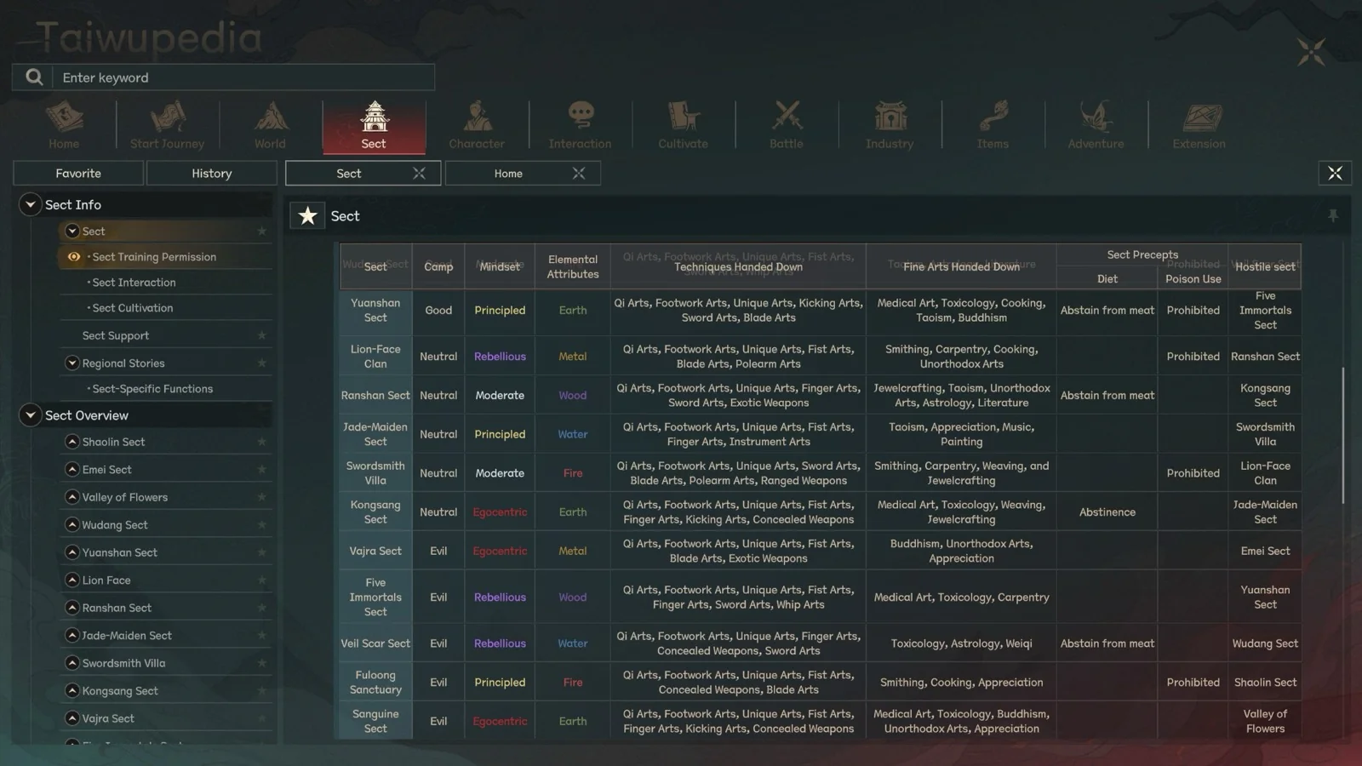Open Swordsmith Villa in sidebar
1362x766 pixels.
pos(123,663)
